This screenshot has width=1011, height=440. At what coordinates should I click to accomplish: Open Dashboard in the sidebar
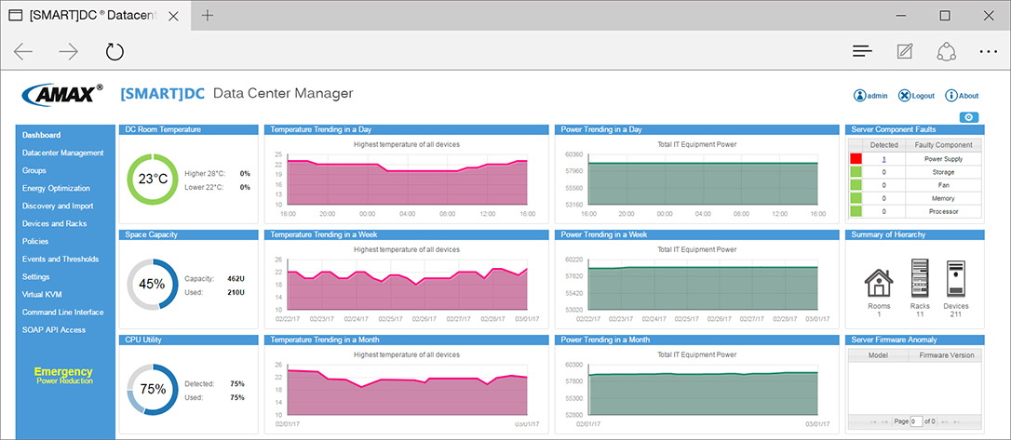pos(41,135)
